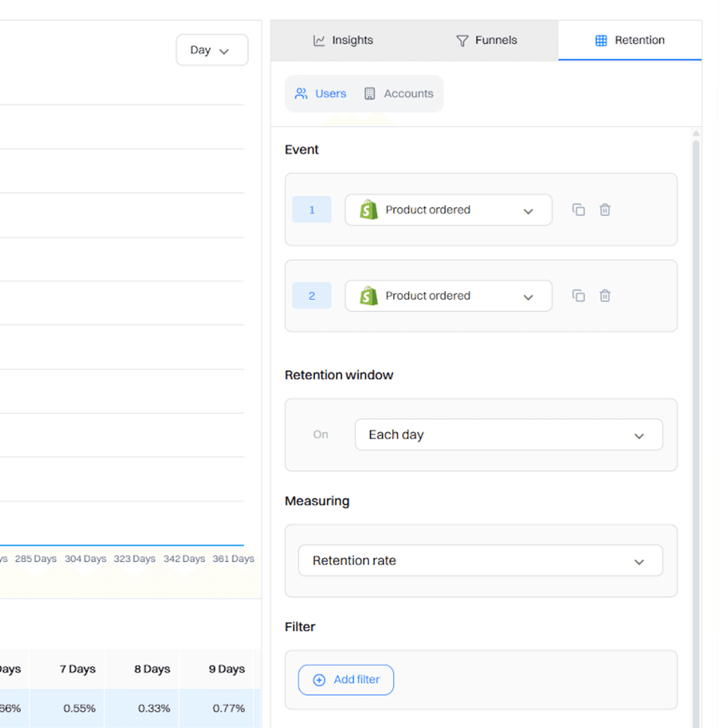Viewport: 719px width, 728px height.
Task: Click the 0.77% table cell
Action: pos(216,708)
